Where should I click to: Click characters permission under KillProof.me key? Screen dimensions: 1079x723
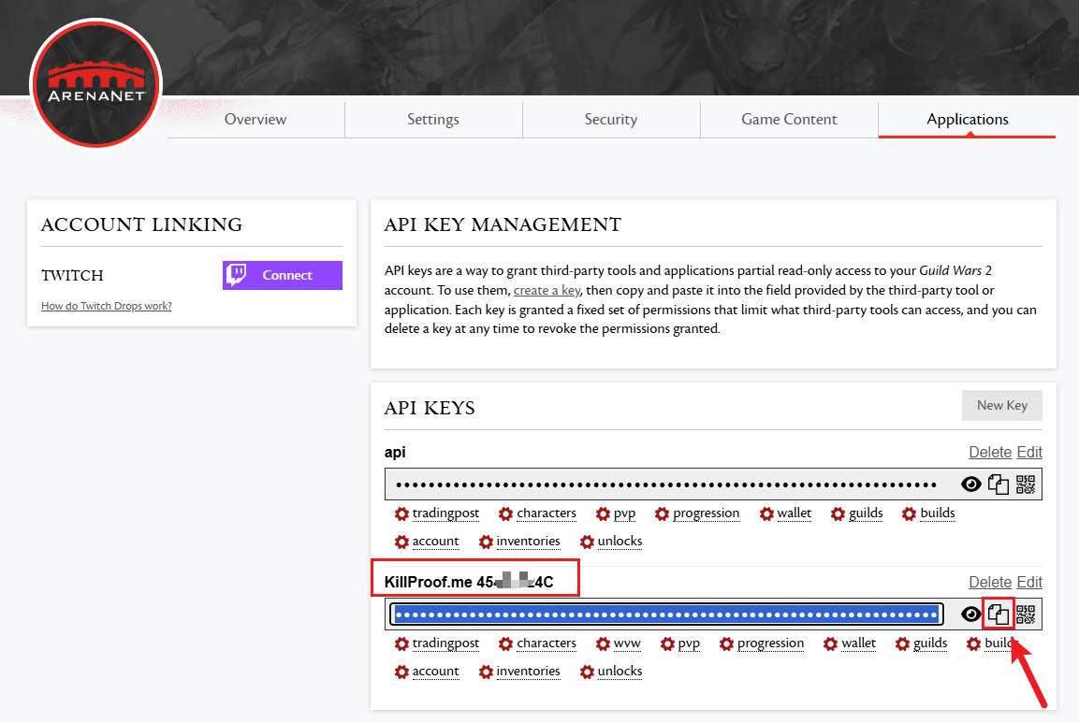[x=537, y=643]
